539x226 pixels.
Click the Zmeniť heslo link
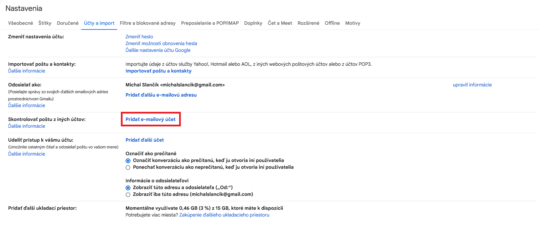139,37
